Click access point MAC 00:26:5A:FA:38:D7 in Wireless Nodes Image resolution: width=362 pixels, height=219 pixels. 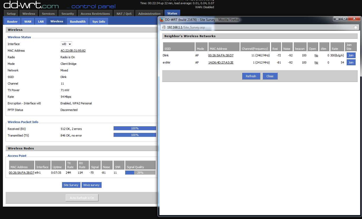(x=21, y=173)
